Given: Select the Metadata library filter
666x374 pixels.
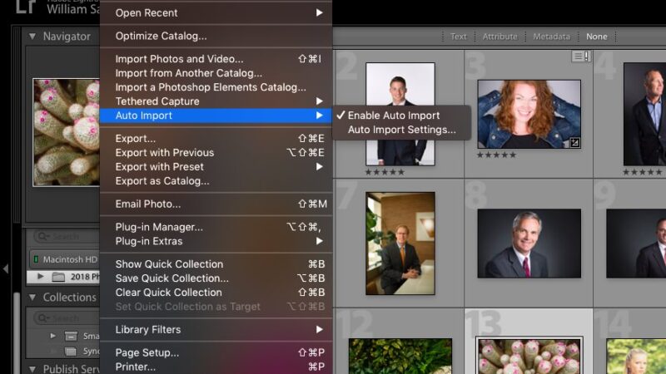Looking at the screenshot, I should tap(551, 37).
